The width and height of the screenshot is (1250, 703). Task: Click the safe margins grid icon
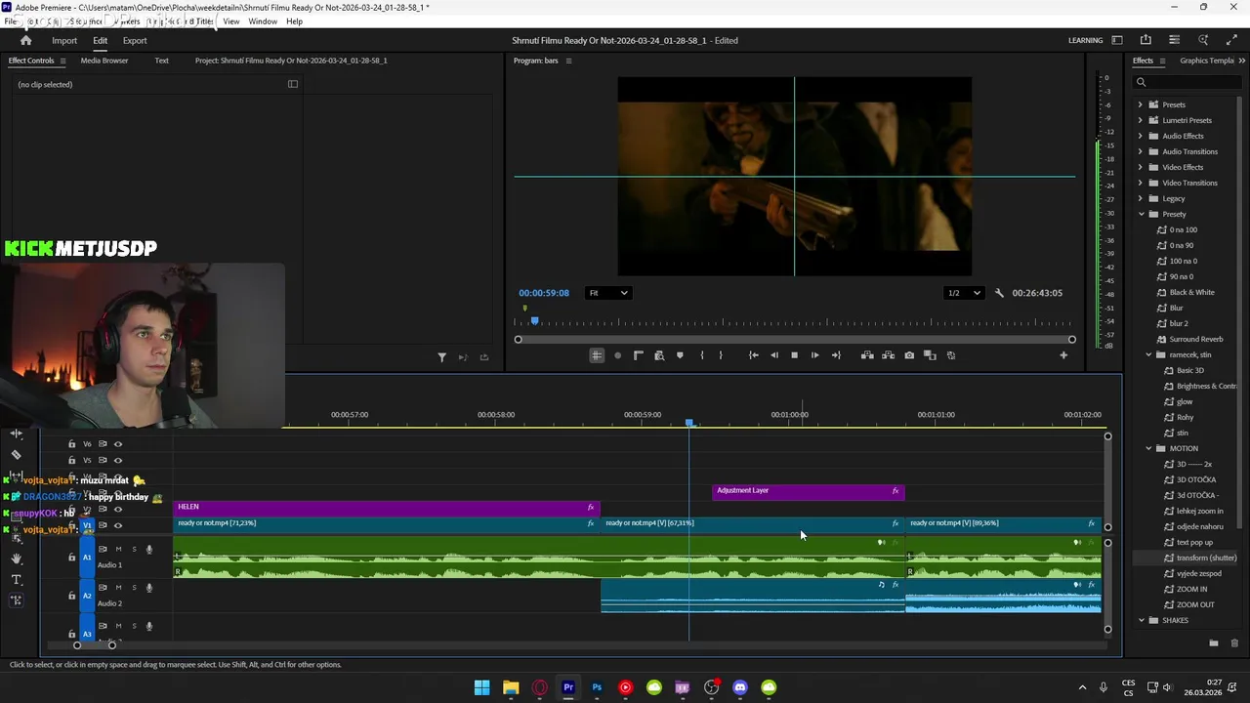597,355
